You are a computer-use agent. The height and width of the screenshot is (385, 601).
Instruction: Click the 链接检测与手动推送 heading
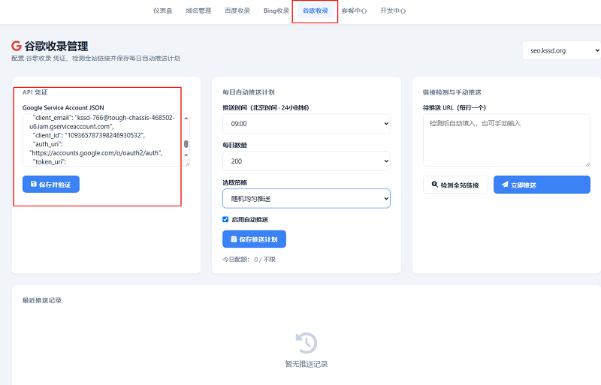(x=452, y=92)
